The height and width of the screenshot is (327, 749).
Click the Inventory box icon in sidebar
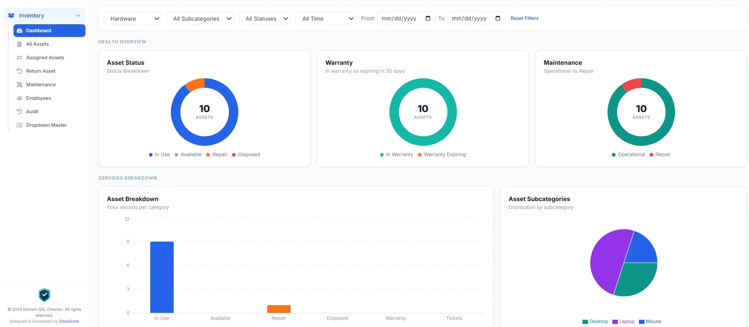click(11, 15)
